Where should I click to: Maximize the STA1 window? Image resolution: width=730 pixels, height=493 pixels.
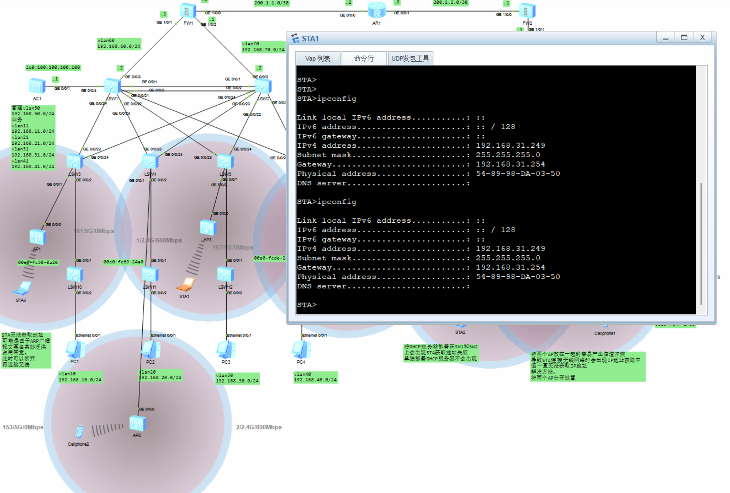point(684,37)
